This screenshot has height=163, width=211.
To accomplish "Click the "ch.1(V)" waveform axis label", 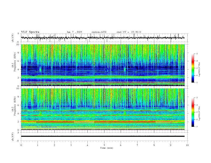I will pyautogui.click(x=13, y=38).
